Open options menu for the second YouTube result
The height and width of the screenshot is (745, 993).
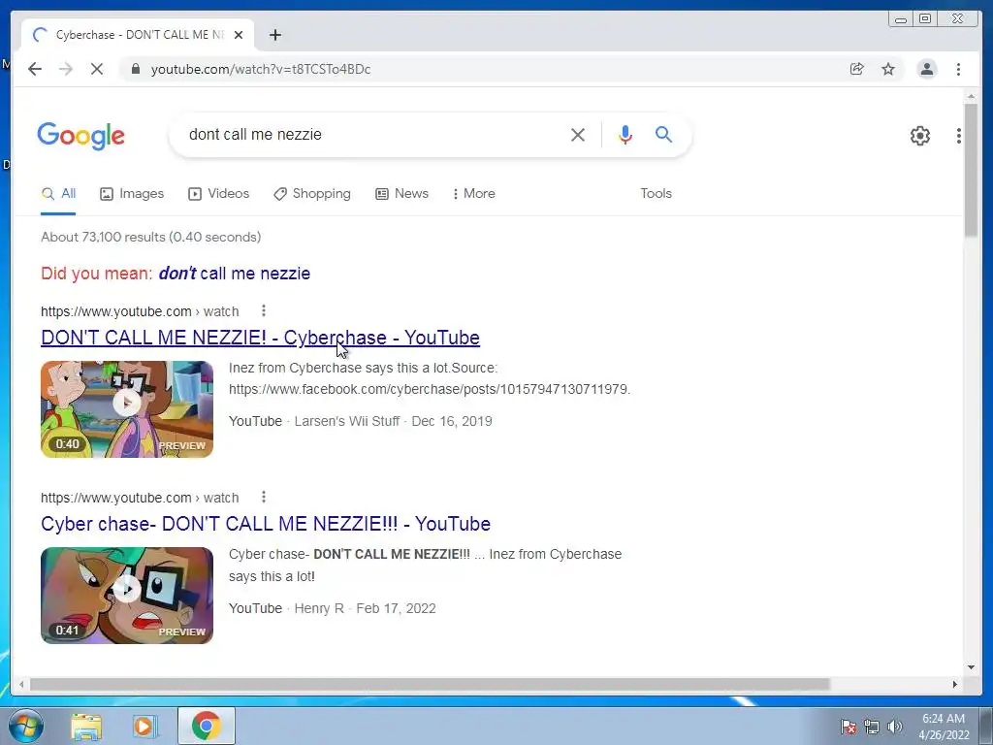click(264, 498)
